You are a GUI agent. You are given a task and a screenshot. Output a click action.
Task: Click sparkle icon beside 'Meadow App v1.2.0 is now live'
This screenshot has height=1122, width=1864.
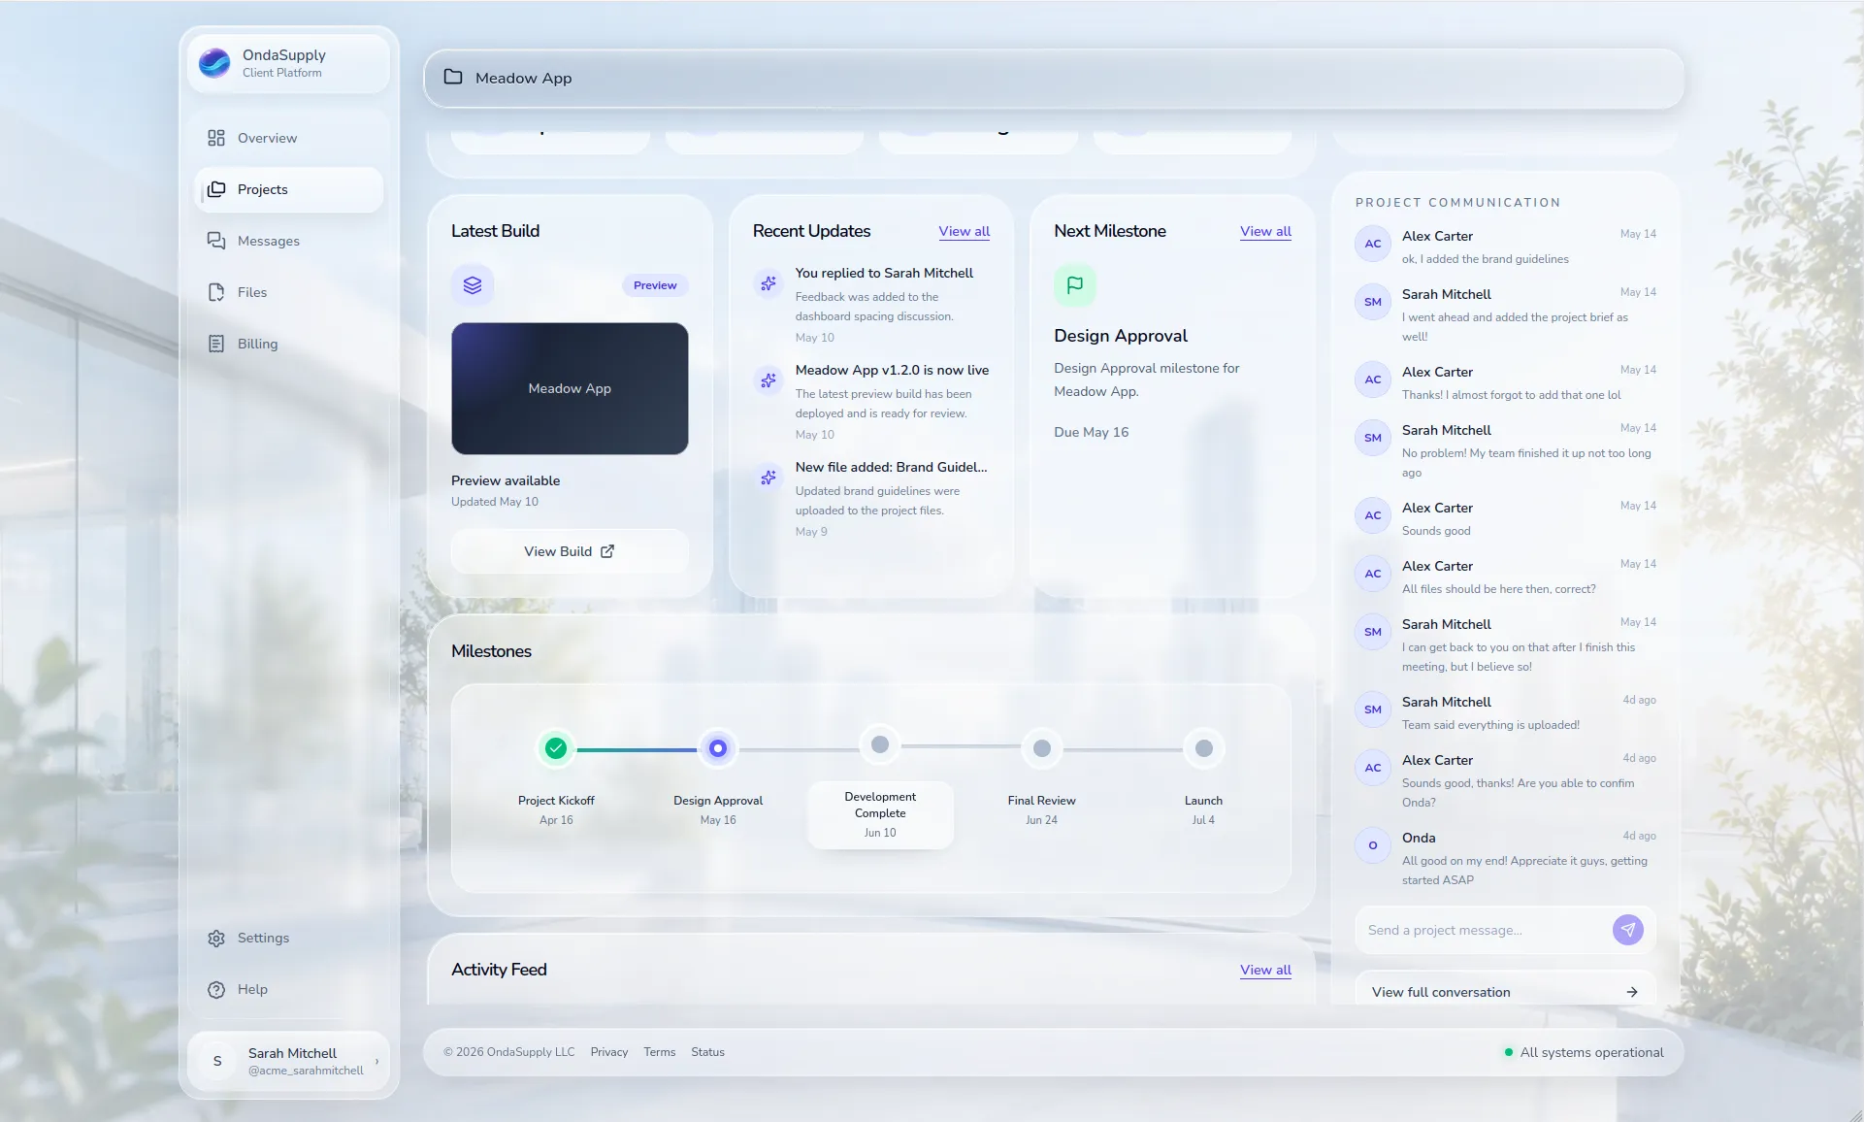768,380
